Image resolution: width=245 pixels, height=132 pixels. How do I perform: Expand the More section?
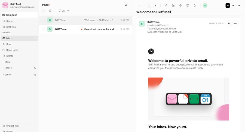pos(6,62)
